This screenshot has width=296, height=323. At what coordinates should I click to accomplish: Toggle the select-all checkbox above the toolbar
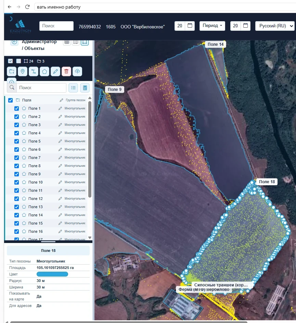(x=10, y=61)
